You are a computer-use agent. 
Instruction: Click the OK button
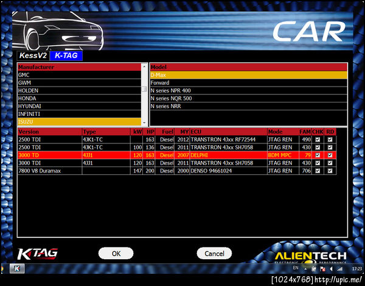[116, 253]
